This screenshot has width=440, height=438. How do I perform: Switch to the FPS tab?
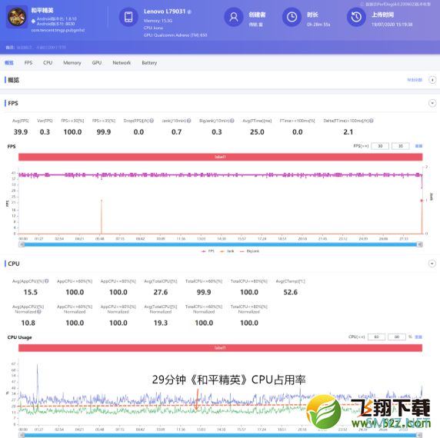coord(28,63)
